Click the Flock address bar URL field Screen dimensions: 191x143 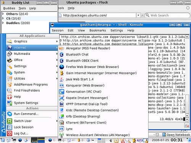(x=97, y=15)
